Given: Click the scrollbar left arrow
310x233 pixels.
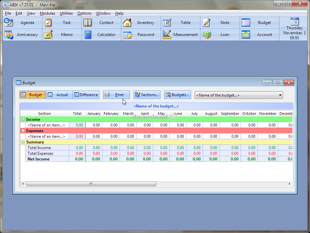Looking at the screenshot, I should [23, 184].
